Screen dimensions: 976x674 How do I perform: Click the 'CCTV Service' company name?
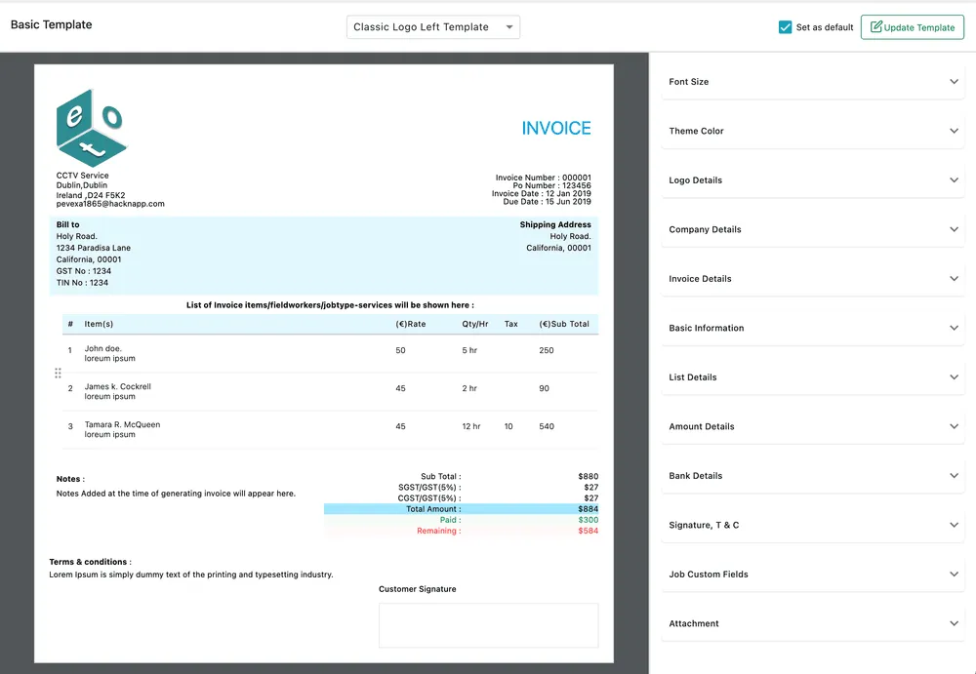point(82,176)
